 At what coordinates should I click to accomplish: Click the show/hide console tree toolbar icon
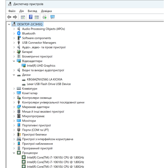click(x=23, y=17)
